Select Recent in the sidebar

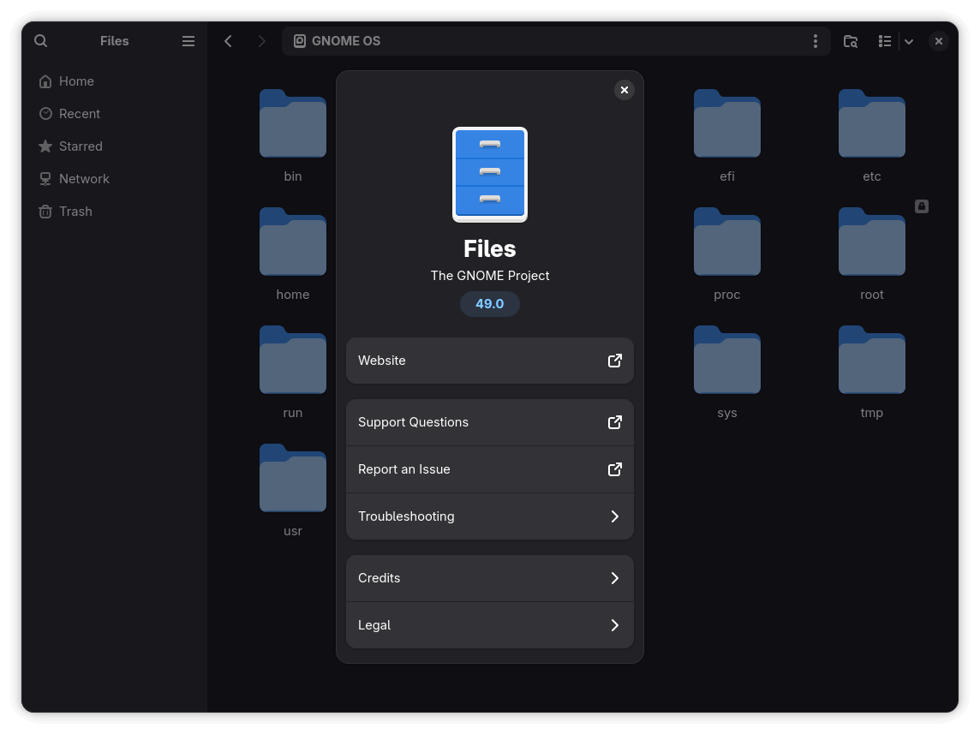(80, 113)
